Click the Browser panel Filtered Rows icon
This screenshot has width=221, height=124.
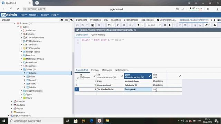71,20
